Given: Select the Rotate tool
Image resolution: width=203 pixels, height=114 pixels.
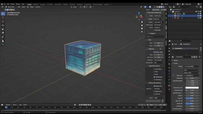Looking at the screenshot, I should (3, 25).
